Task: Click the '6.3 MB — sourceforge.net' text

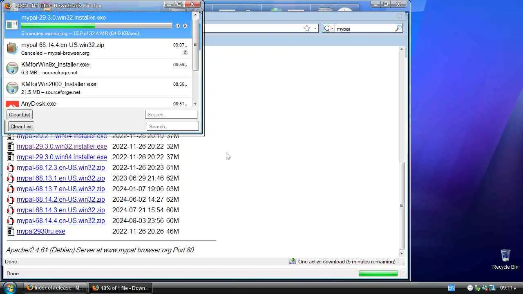Action: 49,73
